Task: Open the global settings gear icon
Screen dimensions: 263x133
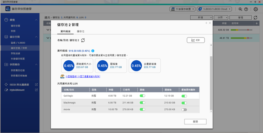Action: coord(255,9)
